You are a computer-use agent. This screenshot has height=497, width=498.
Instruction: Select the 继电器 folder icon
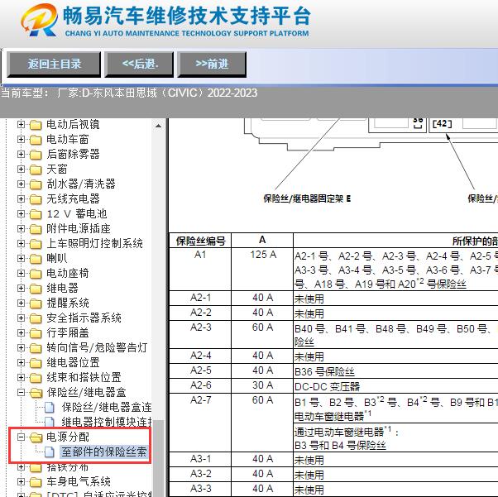pyautogui.click(x=36, y=289)
